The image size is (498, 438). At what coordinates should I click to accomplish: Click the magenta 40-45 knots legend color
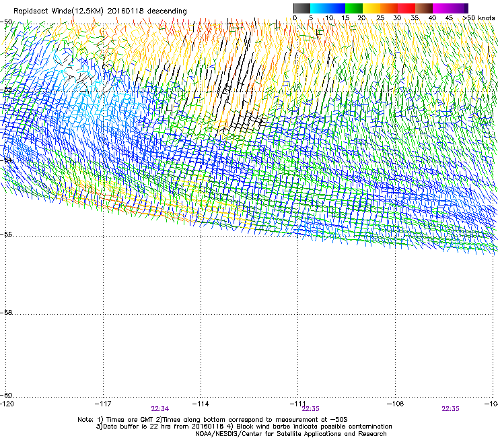(x=441, y=8)
